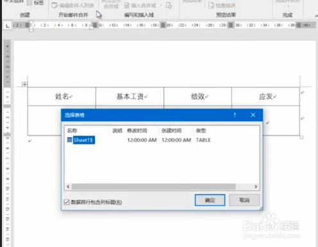Click the Sheet1$ table icon
The image size is (318, 247).
70,140
